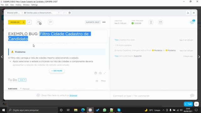Open the time estimate hourglass icon
The height and width of the screenshot is (113, 201).
click(151, 22)
